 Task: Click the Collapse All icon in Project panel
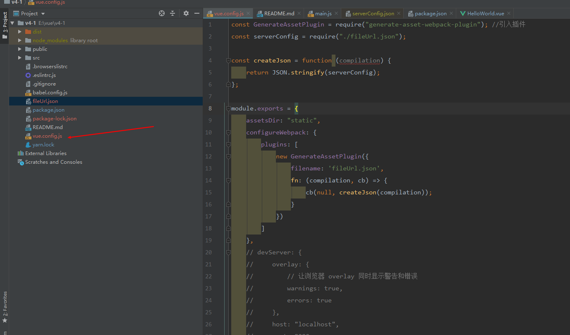(172, 13)
